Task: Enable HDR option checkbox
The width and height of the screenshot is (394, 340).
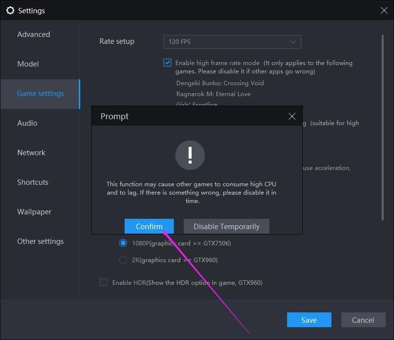Action: [103, 282]
